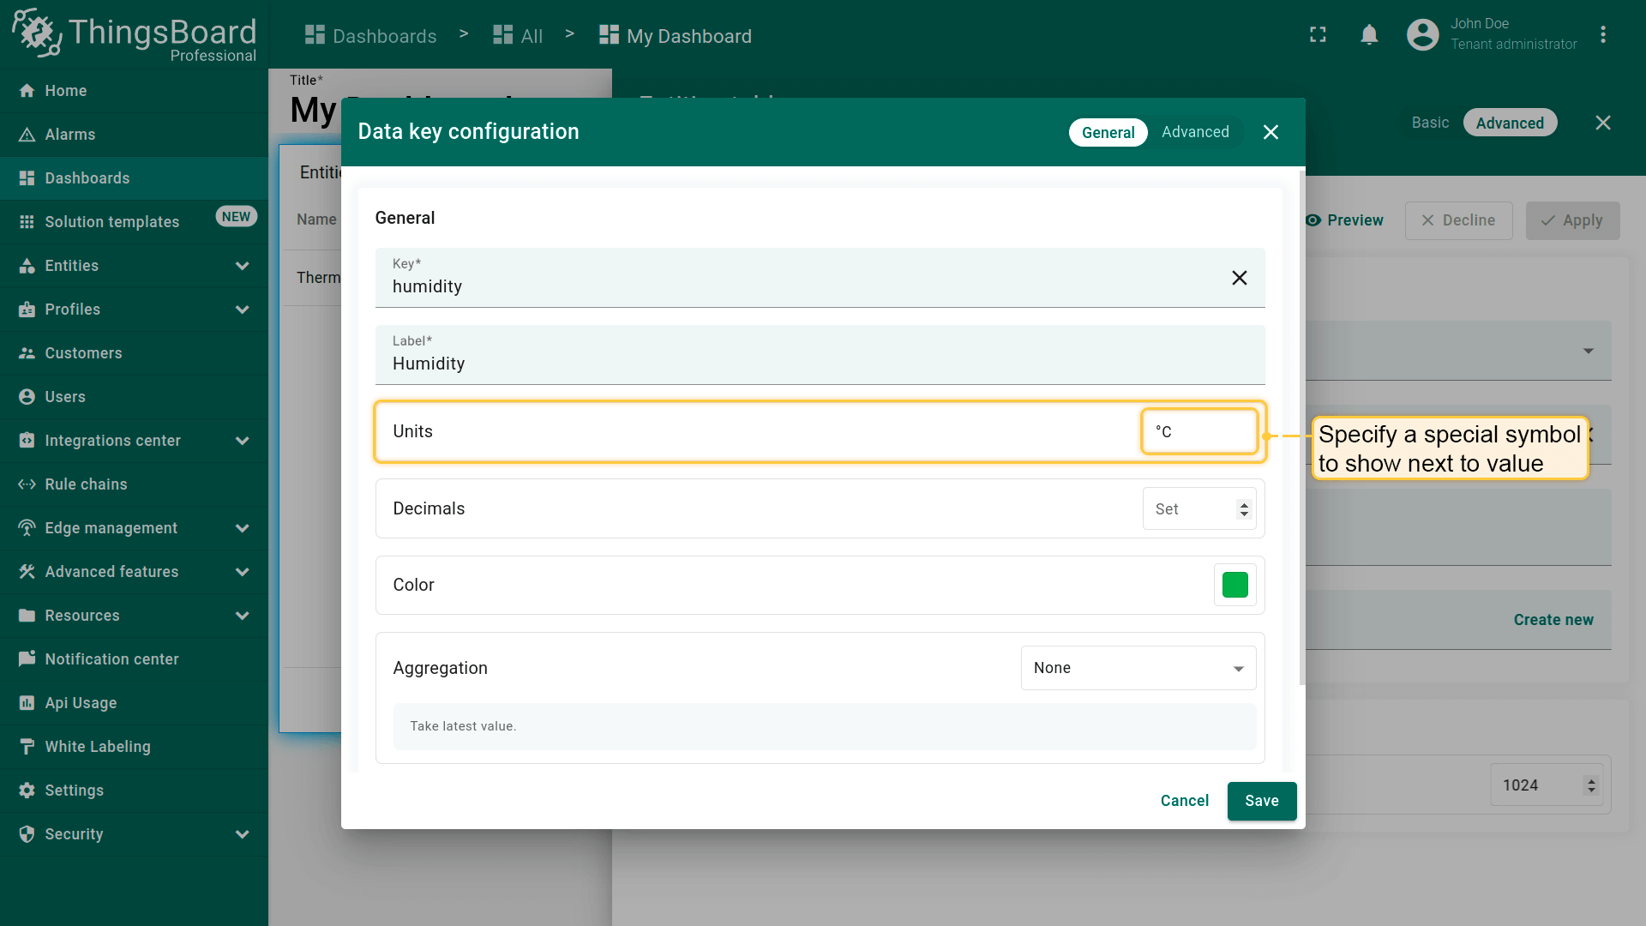This screenshot has height=926, width=1646.
Task: Clear the humidity key with X icon
Action: pos(1239,278)
